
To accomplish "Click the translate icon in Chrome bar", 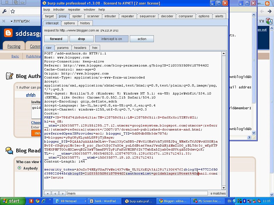I will coord(269,21).
